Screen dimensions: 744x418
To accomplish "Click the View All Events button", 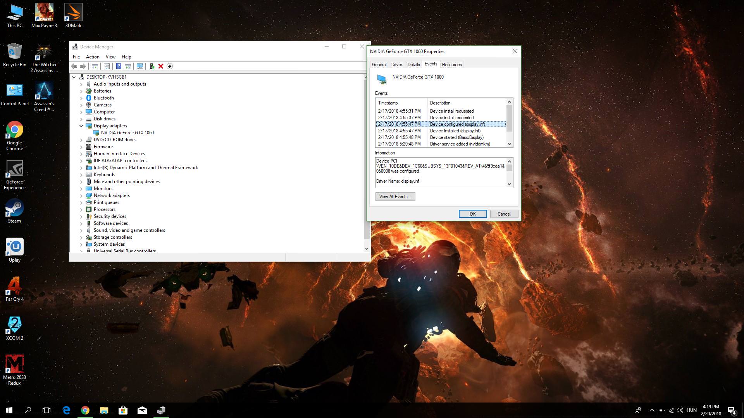I will [395, 197].
